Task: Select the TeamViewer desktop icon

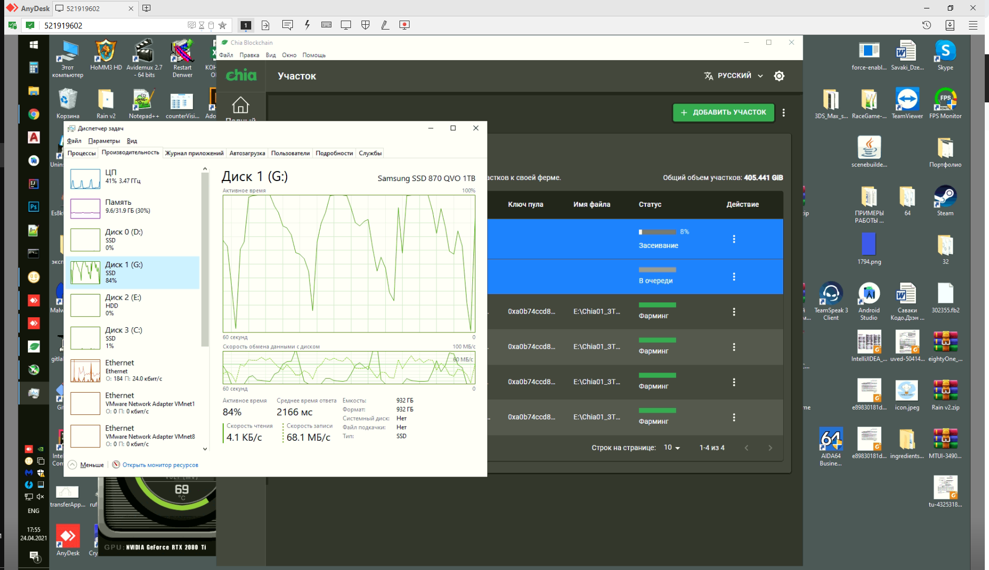Action: 907,103
